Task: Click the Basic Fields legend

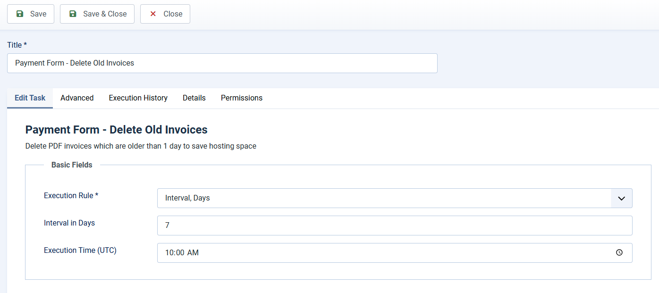Action: 72,165
